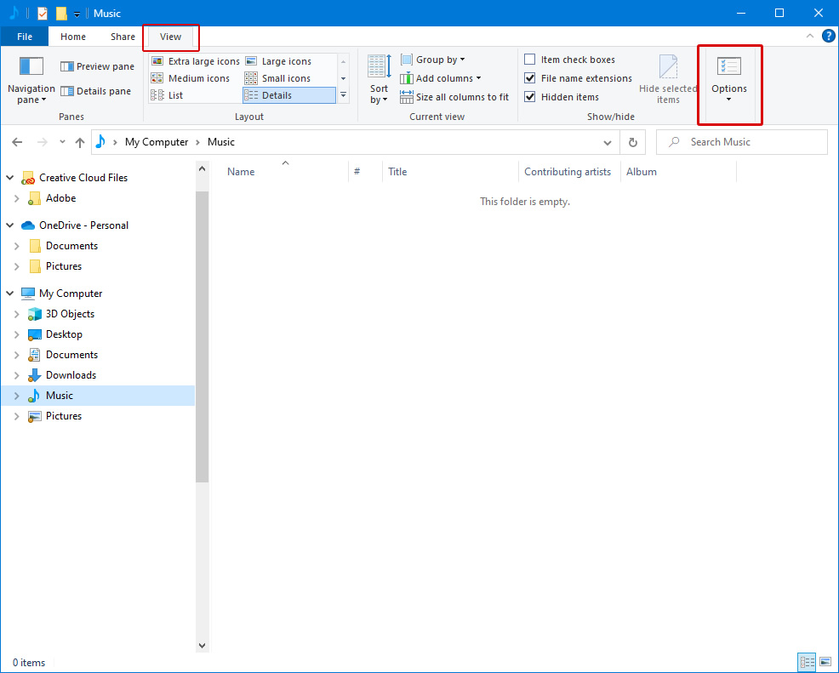Click navigation pane scroll down arrow
This screenshot has width=839, height=673.
[202, 646]
